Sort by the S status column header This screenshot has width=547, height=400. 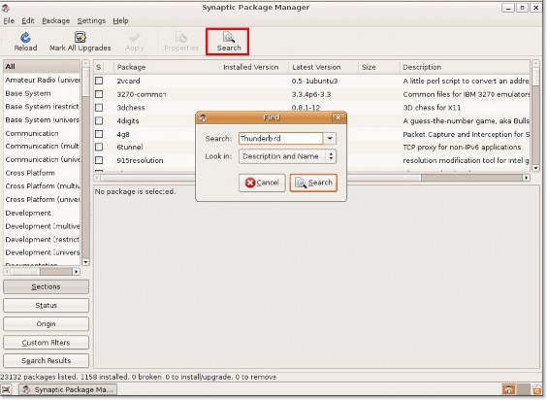pyautogui.click(x=99, y=67)
